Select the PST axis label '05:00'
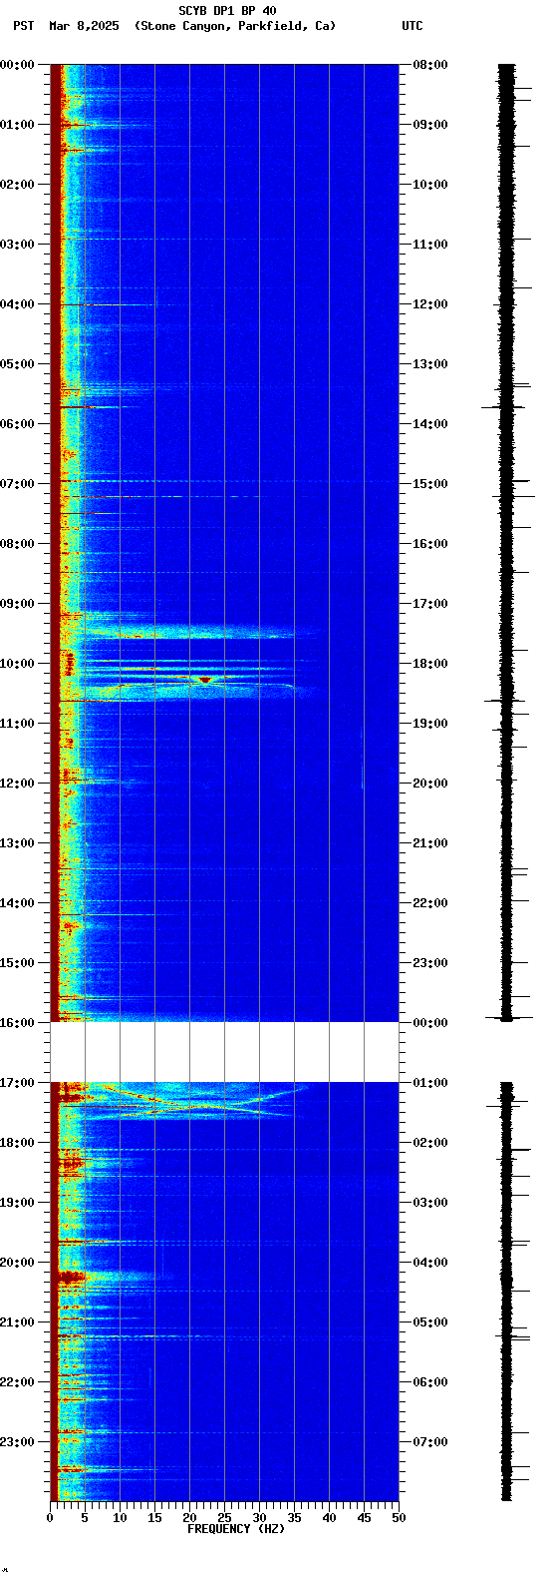 point(17,364)
